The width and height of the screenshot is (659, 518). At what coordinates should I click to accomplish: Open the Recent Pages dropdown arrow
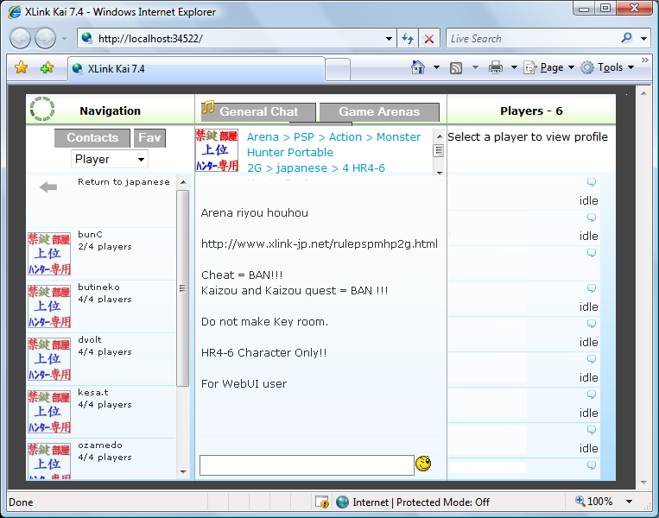tap(64, 39)
